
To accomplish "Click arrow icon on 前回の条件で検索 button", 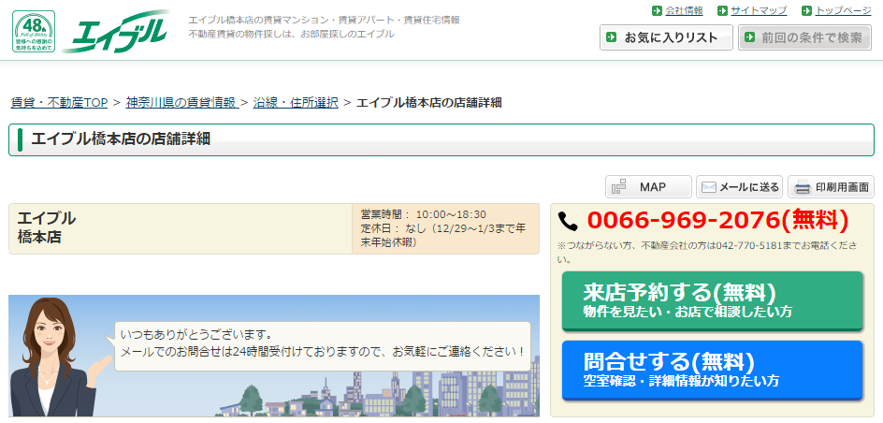I will click(749, 37).
